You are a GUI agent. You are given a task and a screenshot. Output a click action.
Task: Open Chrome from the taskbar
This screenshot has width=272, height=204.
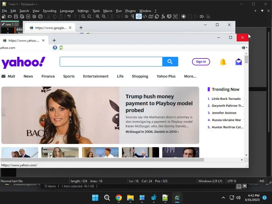pyautogui.click(x=119, y=198)
